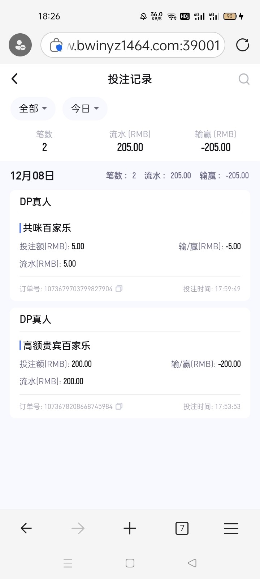Image resolution: width=260 pixels, height=579 pixels.
Task: Expand the 全部 category dropdown
Action: tap(33, 109)
